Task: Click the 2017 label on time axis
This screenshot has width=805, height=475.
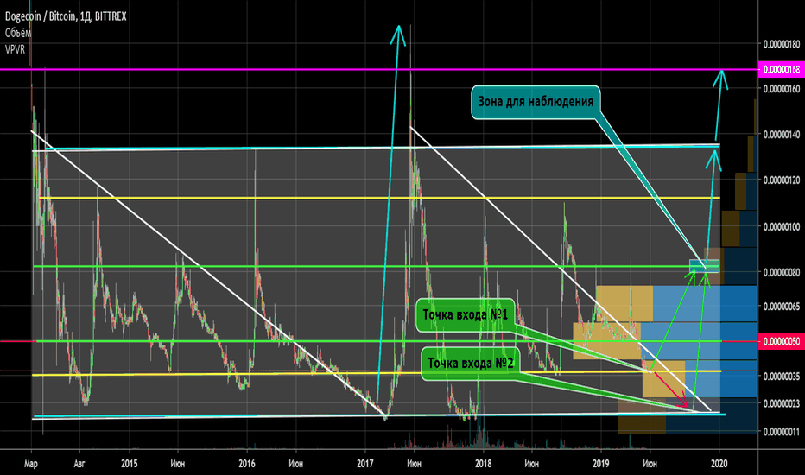Action: point(365,464)
